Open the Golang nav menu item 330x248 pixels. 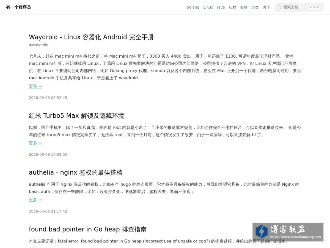point(193,7)
